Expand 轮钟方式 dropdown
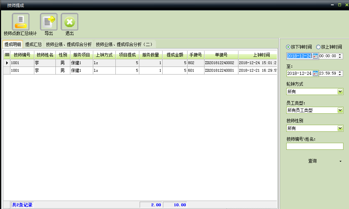 [340, 92]
